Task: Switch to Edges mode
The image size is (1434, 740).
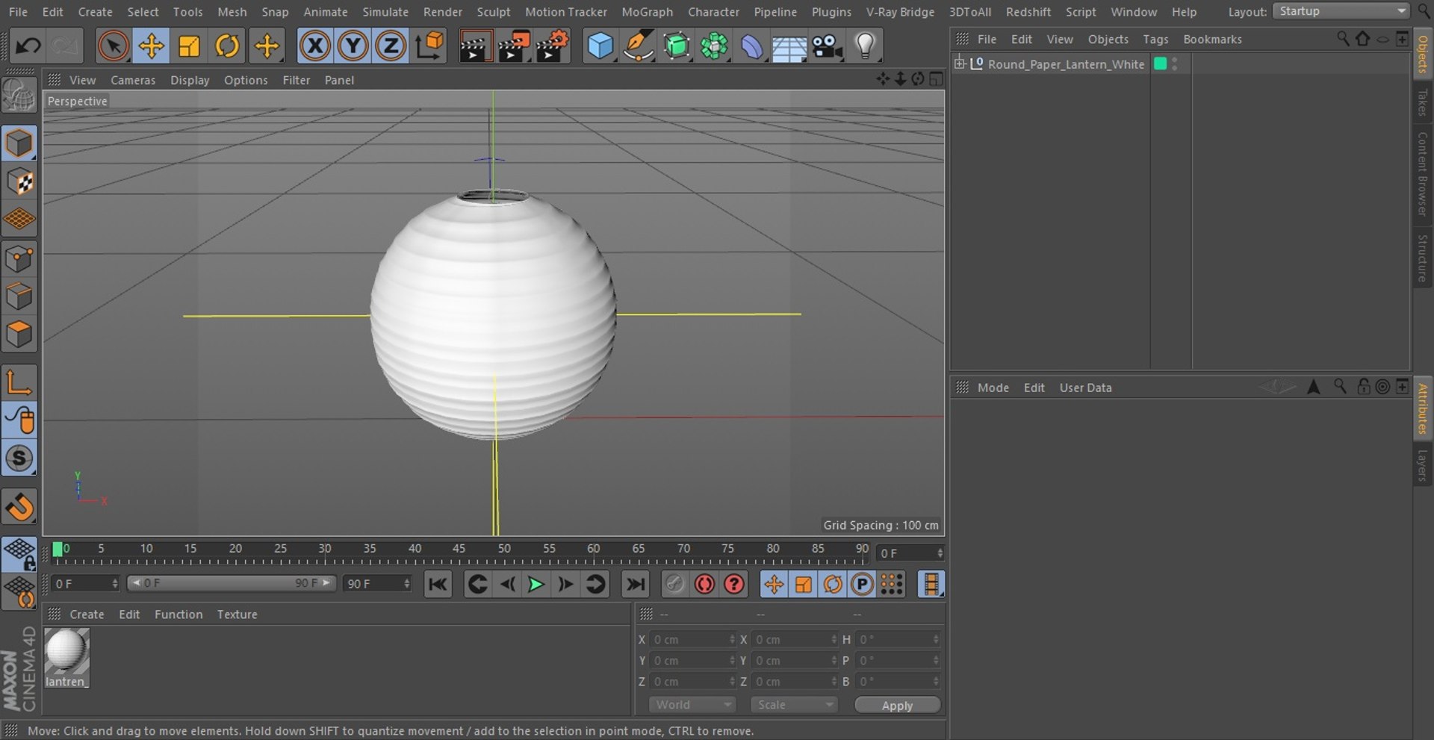Action: [x=19, y=296]
